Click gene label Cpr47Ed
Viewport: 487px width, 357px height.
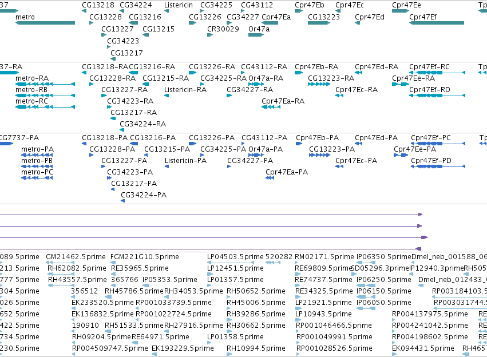coord(370,17)
